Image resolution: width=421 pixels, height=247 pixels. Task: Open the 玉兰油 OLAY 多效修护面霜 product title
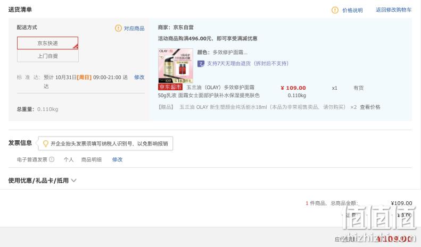tap(209, 91)
